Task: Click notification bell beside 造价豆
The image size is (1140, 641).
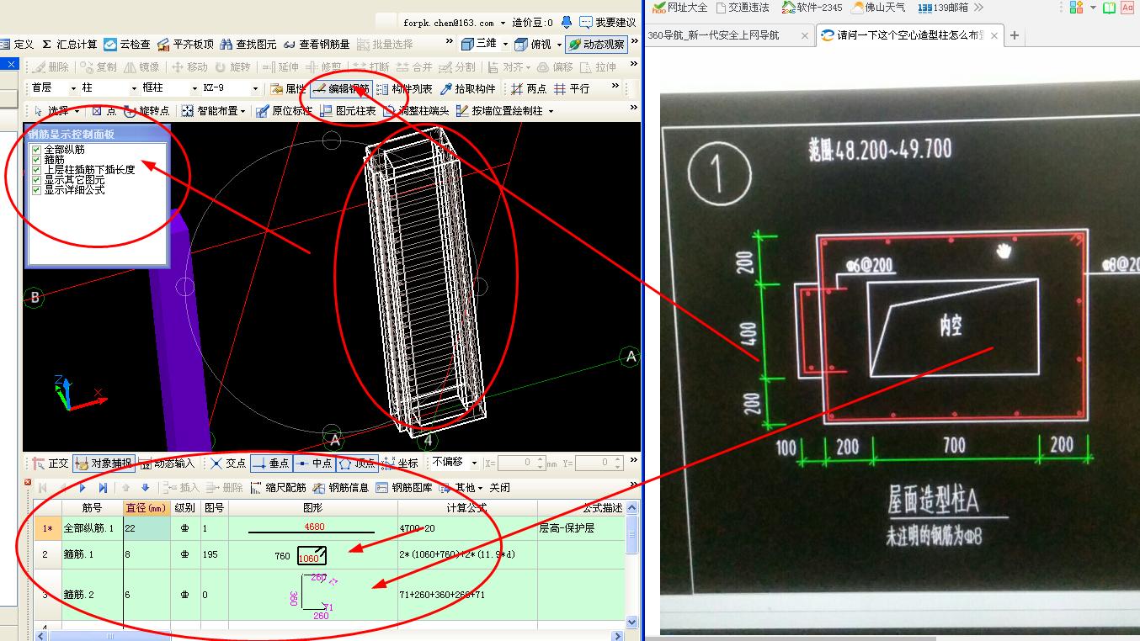Action: [x=567, y=23]
